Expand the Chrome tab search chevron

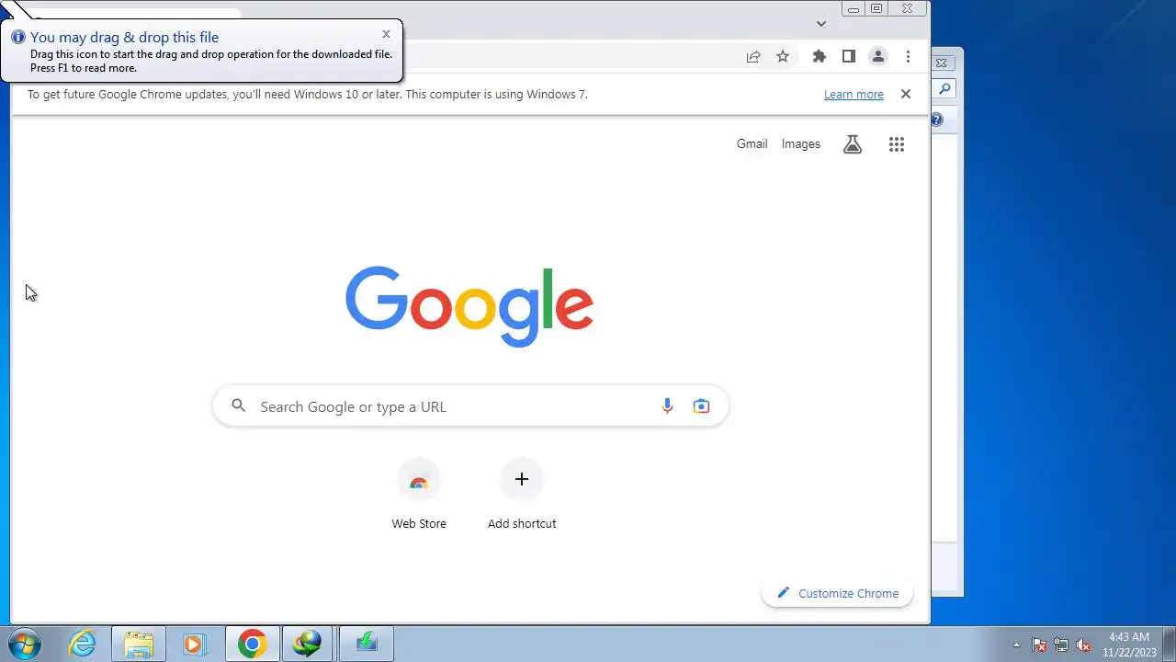pyautogui.click(x=821, y=24)
